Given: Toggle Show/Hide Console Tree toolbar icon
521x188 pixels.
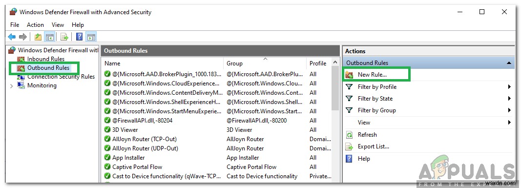Looking at the screenshot, I should (x=50, y=37).
